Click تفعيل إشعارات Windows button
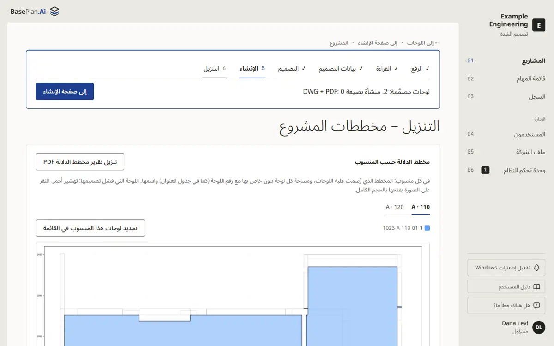Viewport: 554px width, 346px height. [506, 268]
